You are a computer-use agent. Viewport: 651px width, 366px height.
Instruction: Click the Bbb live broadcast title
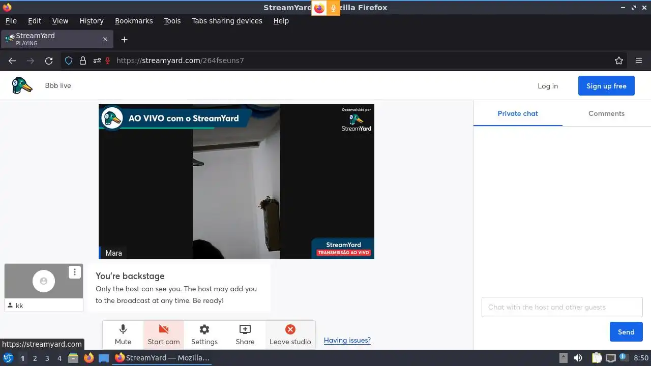(x=58, y=85)
